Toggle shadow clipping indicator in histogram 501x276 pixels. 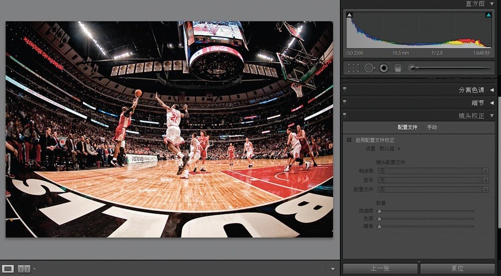[349, 15]
